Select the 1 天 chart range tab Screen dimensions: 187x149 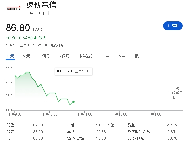[10, 56]
